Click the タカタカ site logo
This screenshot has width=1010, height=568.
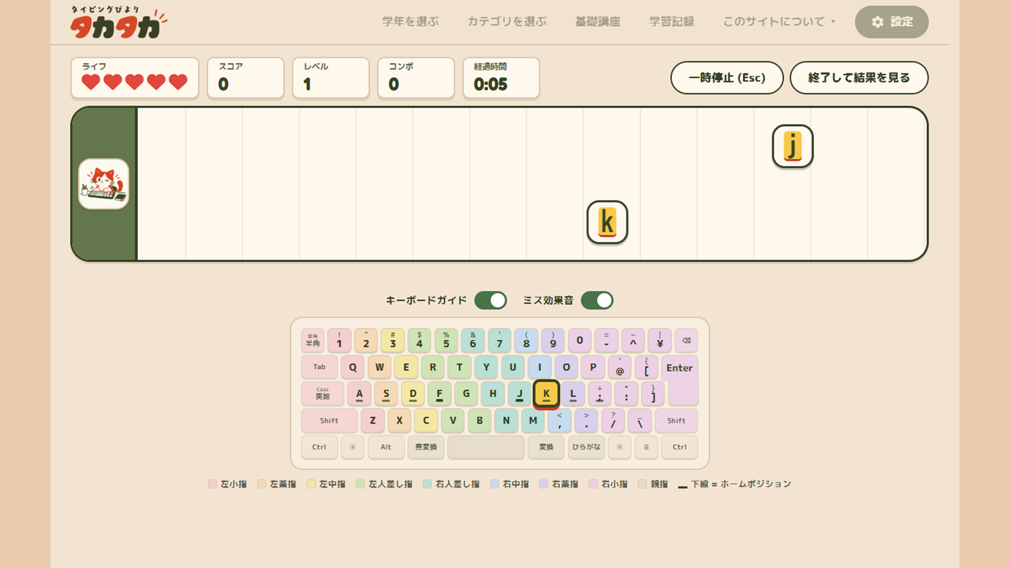[118, 23]
